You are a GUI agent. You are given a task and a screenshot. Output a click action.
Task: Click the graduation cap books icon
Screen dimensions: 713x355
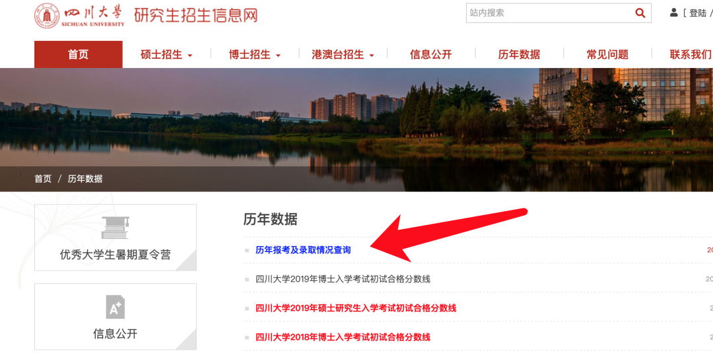[x=116, y=228]
